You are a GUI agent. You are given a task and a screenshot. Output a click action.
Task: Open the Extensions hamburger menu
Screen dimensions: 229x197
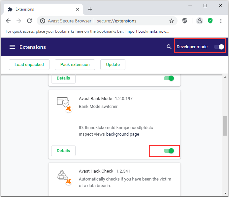click(x=12, y=47)
